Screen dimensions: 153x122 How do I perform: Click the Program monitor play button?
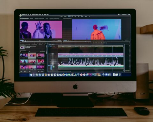point(97,43)
